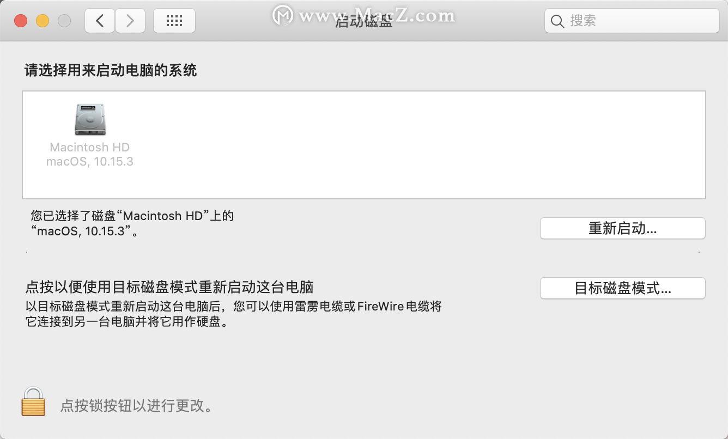Click the gold padlock to unlock changes

(x=33, y=402)
